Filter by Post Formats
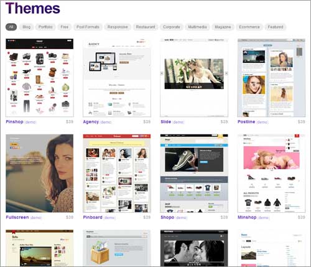Image resolution: width=311 pixels, height=267 pixels. click(x=88, y=27)
